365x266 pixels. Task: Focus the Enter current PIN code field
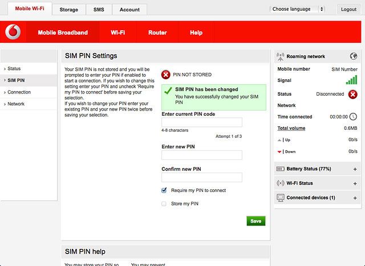pyautogui.click(x=202, y=122)
